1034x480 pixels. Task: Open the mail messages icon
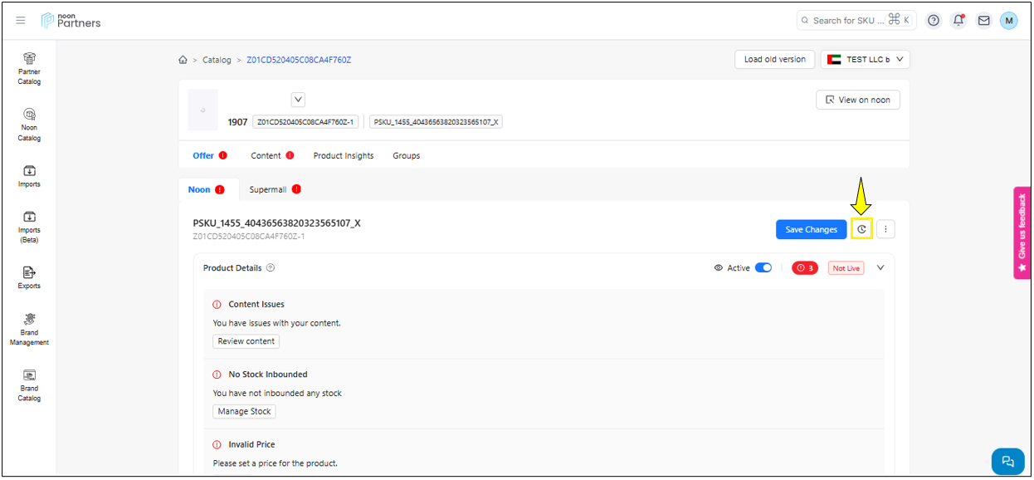coord(983,21)
